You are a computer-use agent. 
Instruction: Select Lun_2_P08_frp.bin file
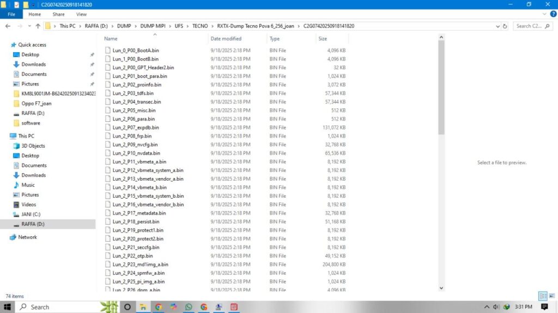(132, 136)
